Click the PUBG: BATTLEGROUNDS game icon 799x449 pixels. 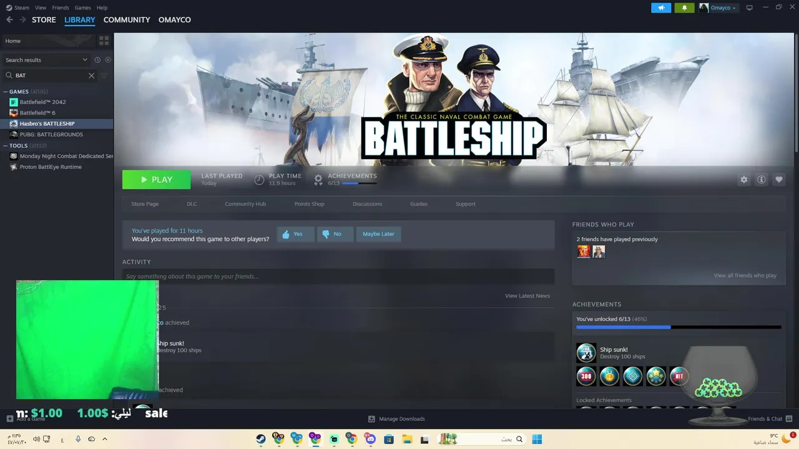(x=14, y=135)
